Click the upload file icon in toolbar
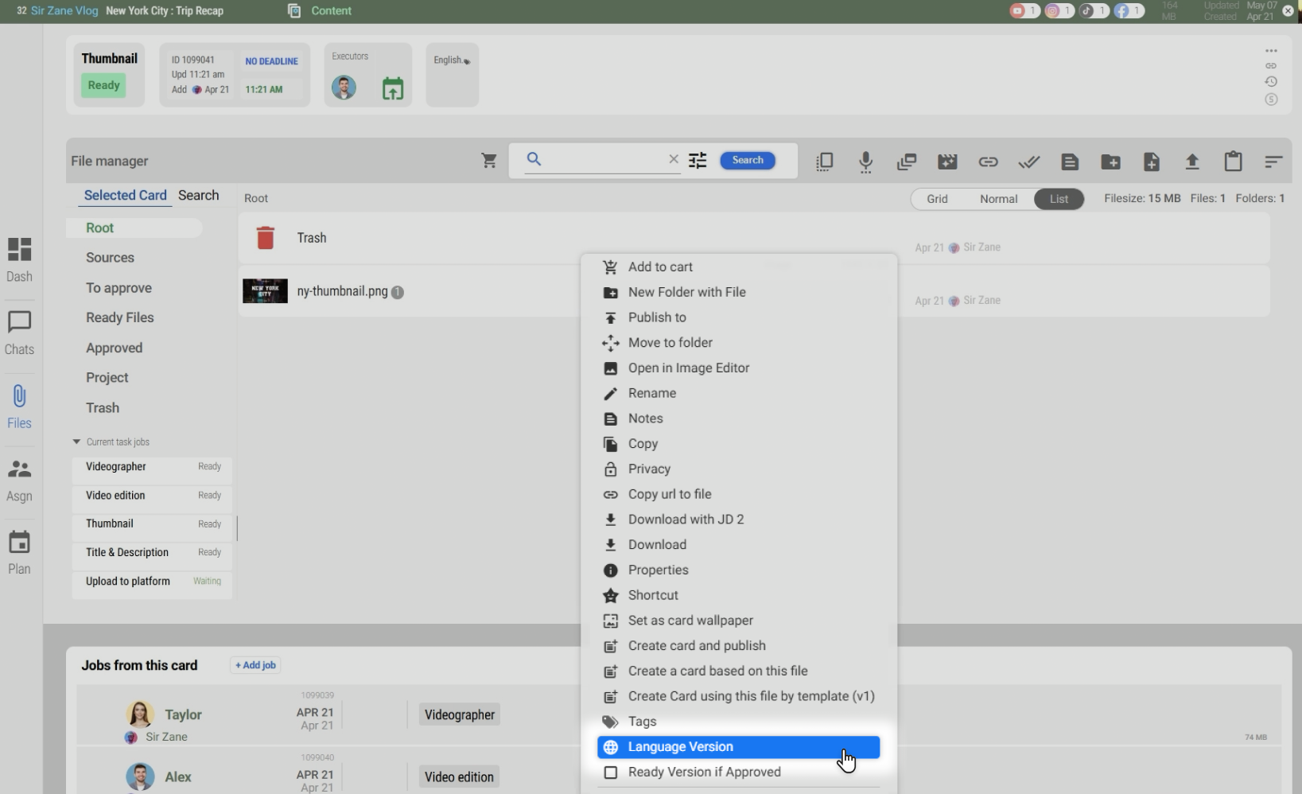Screen dimensions: 1302x794 (x=1191, y=162)
